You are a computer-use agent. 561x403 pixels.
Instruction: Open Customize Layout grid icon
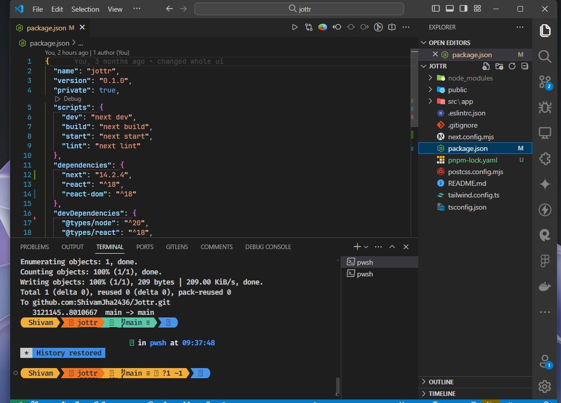pyautogui.click(x=477, y=9)
